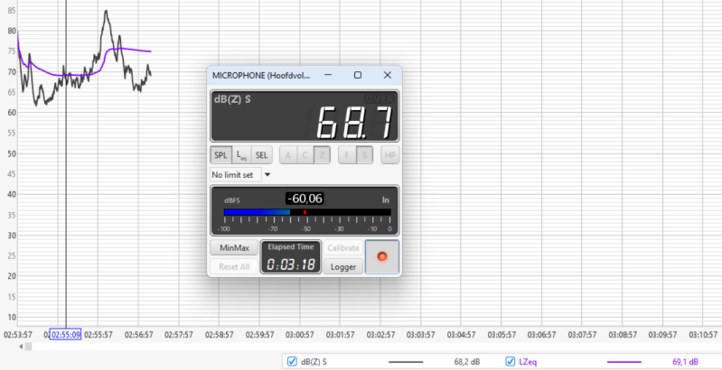Click the LZeq purple line sample

624,362
